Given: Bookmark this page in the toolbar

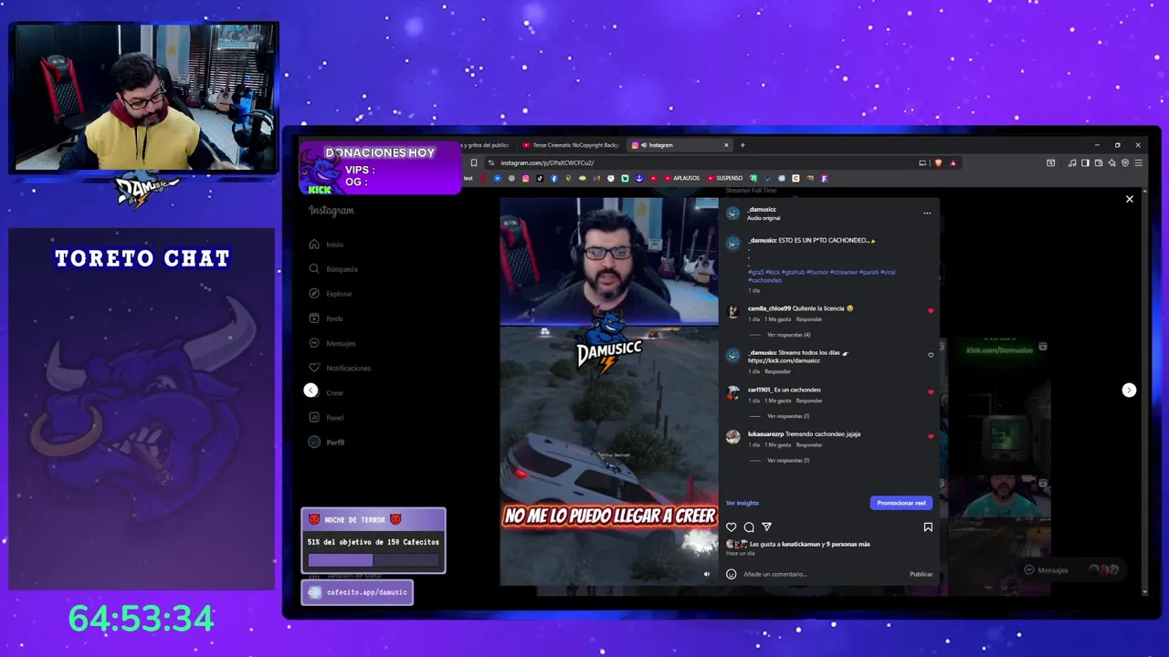Looking at the screenshot, I should point(473,162).
